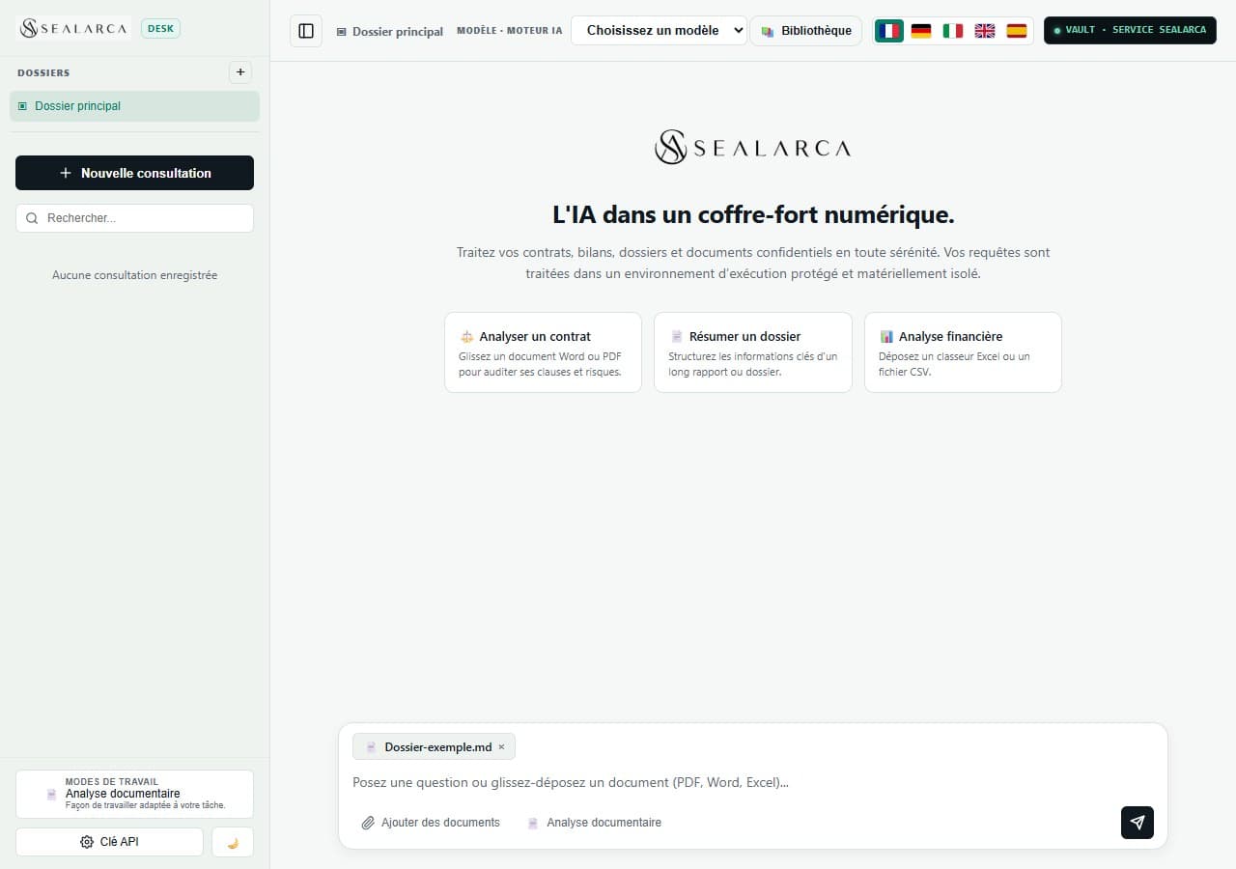1236x869 pixels.
Task: Focus the question input field
Action: click(753, 782)
